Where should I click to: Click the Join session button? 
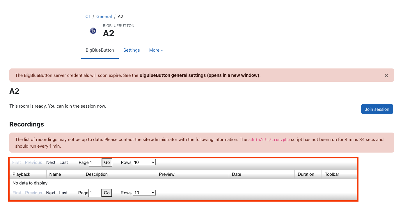pyautogui.click(x=377, y=109)
